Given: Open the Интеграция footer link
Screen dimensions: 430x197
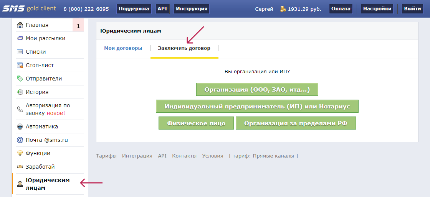Looking at the screenshot, I should click(x=137, y=156).
